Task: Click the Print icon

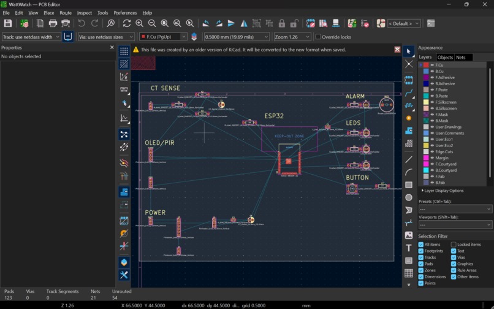Action: (53, 23)
